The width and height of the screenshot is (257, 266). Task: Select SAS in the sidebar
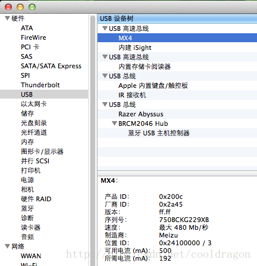tap(27, 56)
